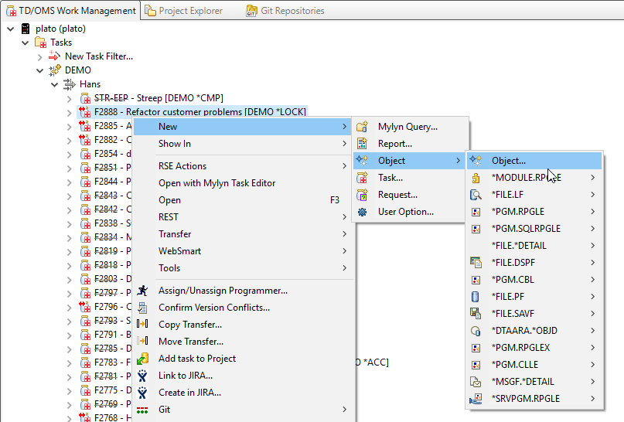
Task: Click the Link to JIRA icon
Action: coord(142,376)
